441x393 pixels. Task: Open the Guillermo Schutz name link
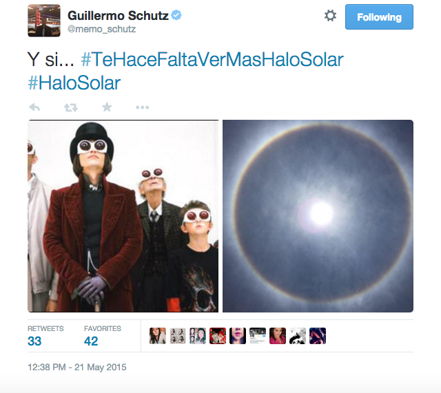point(118,15)
